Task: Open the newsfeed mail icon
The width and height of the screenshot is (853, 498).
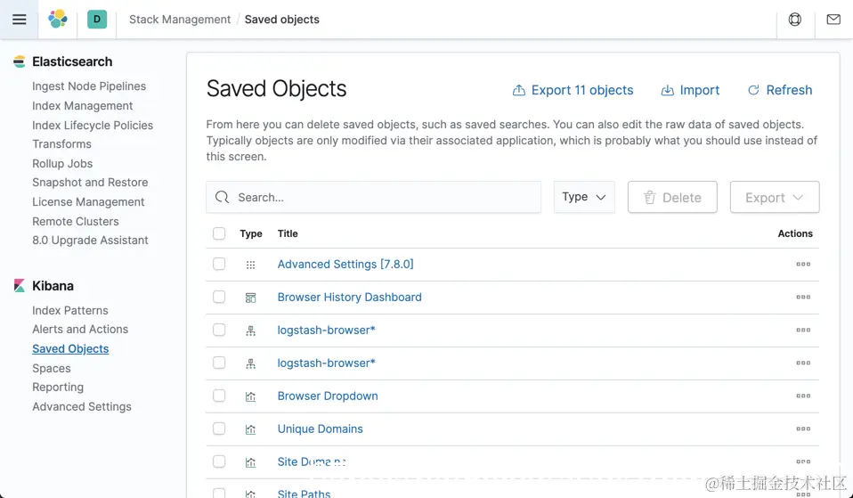Action: [833, 20]
